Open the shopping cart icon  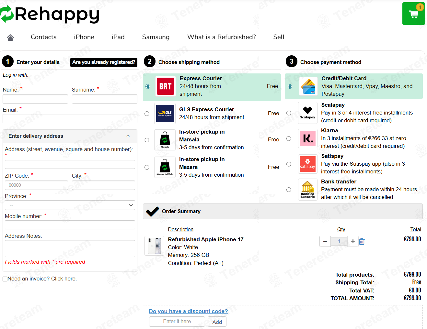pos(413,14)
